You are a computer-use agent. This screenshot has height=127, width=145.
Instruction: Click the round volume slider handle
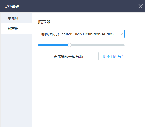tap(70, 45)
